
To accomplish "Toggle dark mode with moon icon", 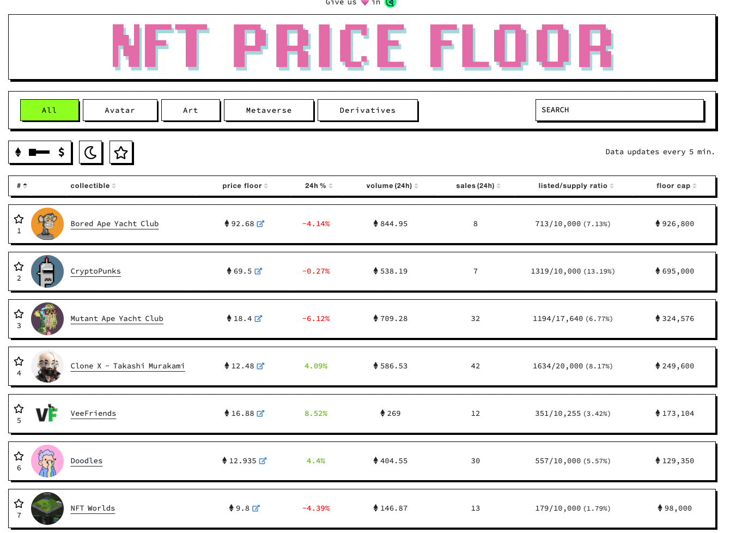I will click(x=91, y=153).
